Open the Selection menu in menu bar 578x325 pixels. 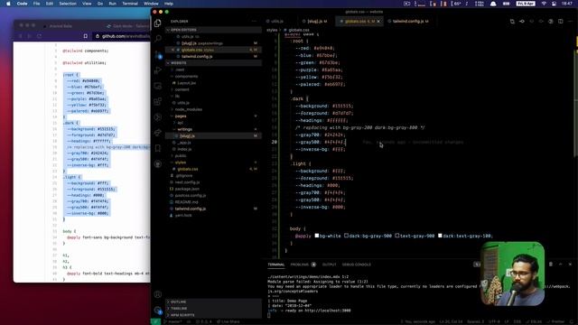pos(68,4)
